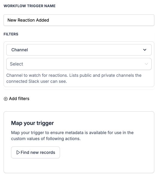Click the workflow trigger name input field
This screenshot has width=157, height=177.
pyautogui.click(x=79, y=20)
